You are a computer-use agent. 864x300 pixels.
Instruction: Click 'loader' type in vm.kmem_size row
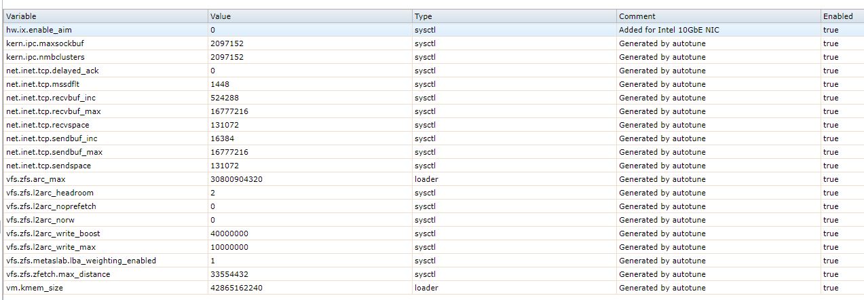point(426,288)
